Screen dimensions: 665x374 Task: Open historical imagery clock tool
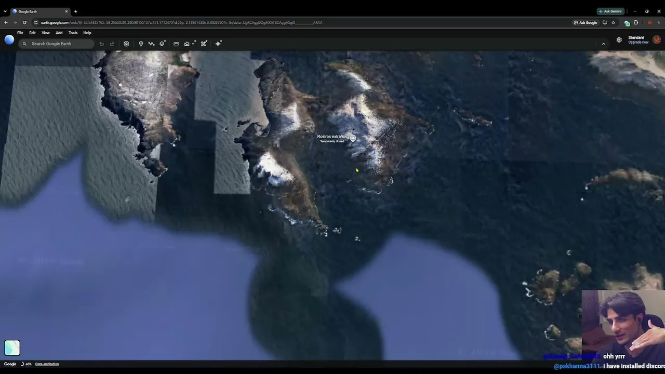(x=126, y=44)
